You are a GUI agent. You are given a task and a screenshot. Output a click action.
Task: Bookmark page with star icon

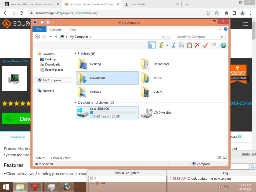(x=216, y=13)
